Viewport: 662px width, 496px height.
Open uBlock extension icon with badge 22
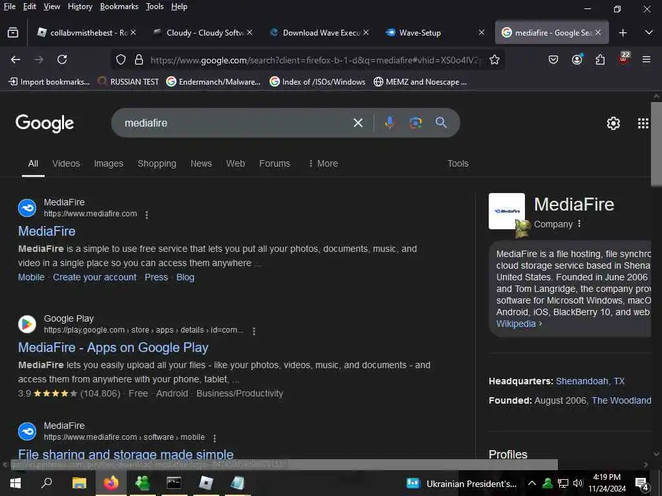coord(624,58)
